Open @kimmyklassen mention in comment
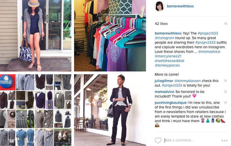The height and width of the screenshot is (146, 231). click(x=187, y=81)
